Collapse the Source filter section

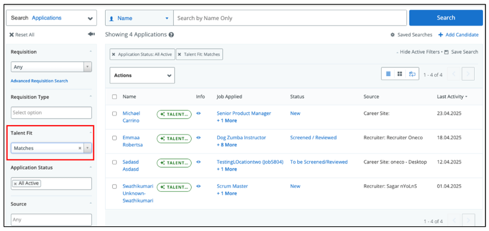point(90,203)
